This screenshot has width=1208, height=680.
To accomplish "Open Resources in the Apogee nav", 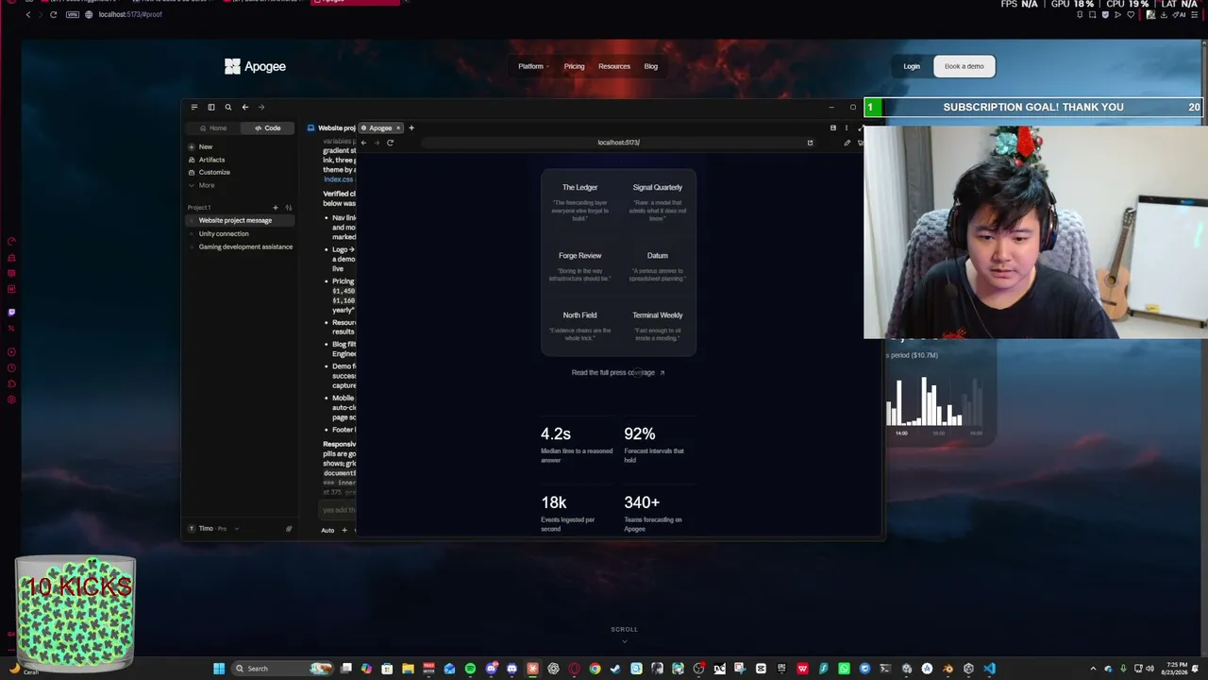I will (614, 66).
